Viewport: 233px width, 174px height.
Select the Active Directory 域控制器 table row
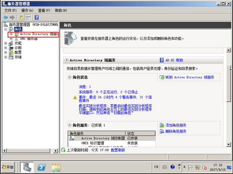click(x=112, y=138)
